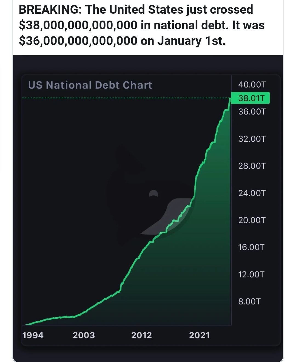Click the 20.00T axis label

coord(252,220)
